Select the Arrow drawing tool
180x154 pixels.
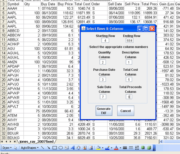49,148
